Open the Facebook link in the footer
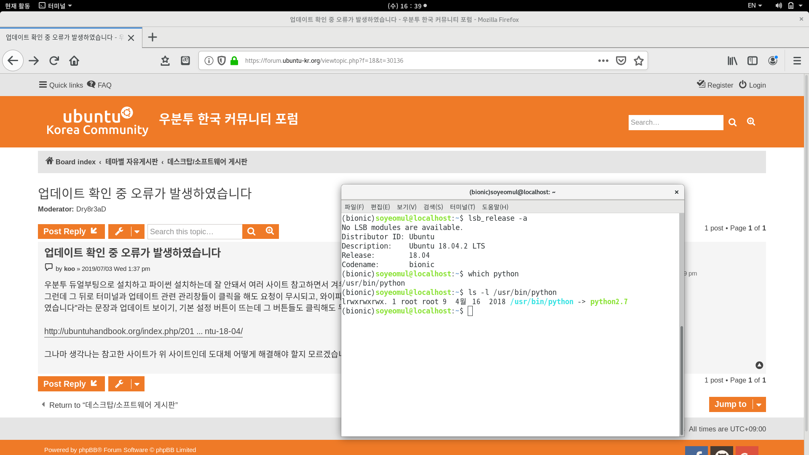 (696, 451)
